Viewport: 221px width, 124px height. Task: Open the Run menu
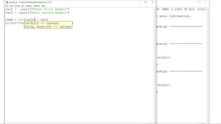[x=23, y=6]
